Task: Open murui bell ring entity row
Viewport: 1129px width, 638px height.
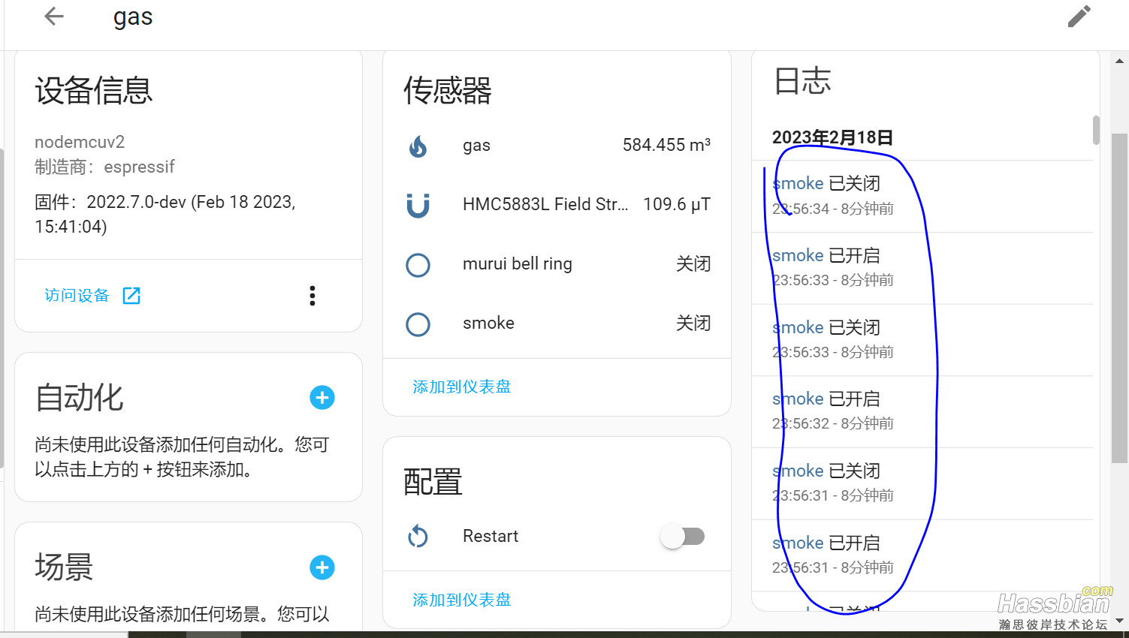Action: [x=557, y=264]
